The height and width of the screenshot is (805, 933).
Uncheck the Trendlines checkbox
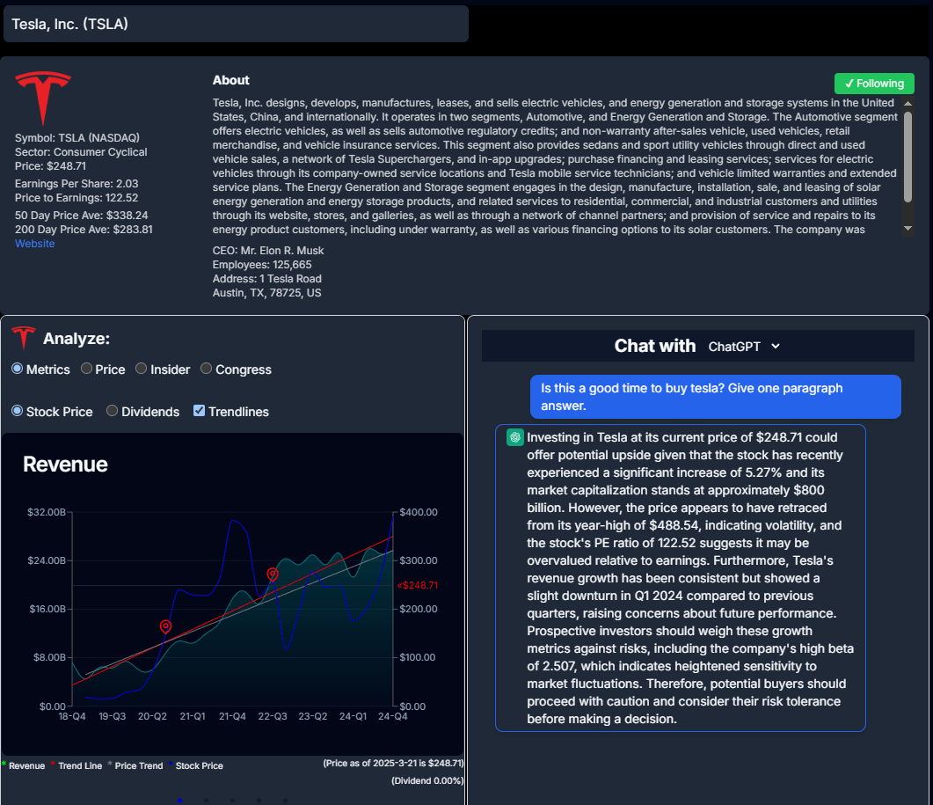tap(200, 411)
